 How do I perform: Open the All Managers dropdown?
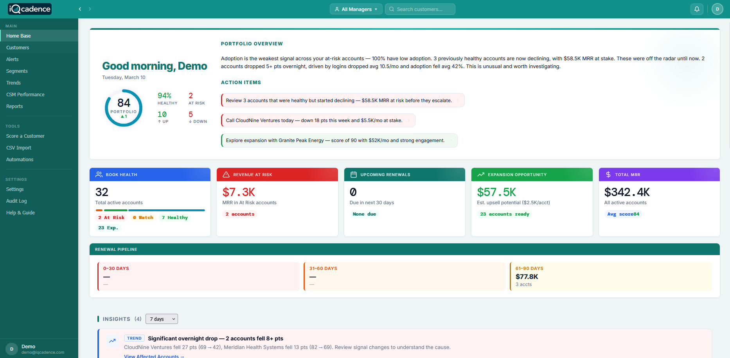coord(356,9)
